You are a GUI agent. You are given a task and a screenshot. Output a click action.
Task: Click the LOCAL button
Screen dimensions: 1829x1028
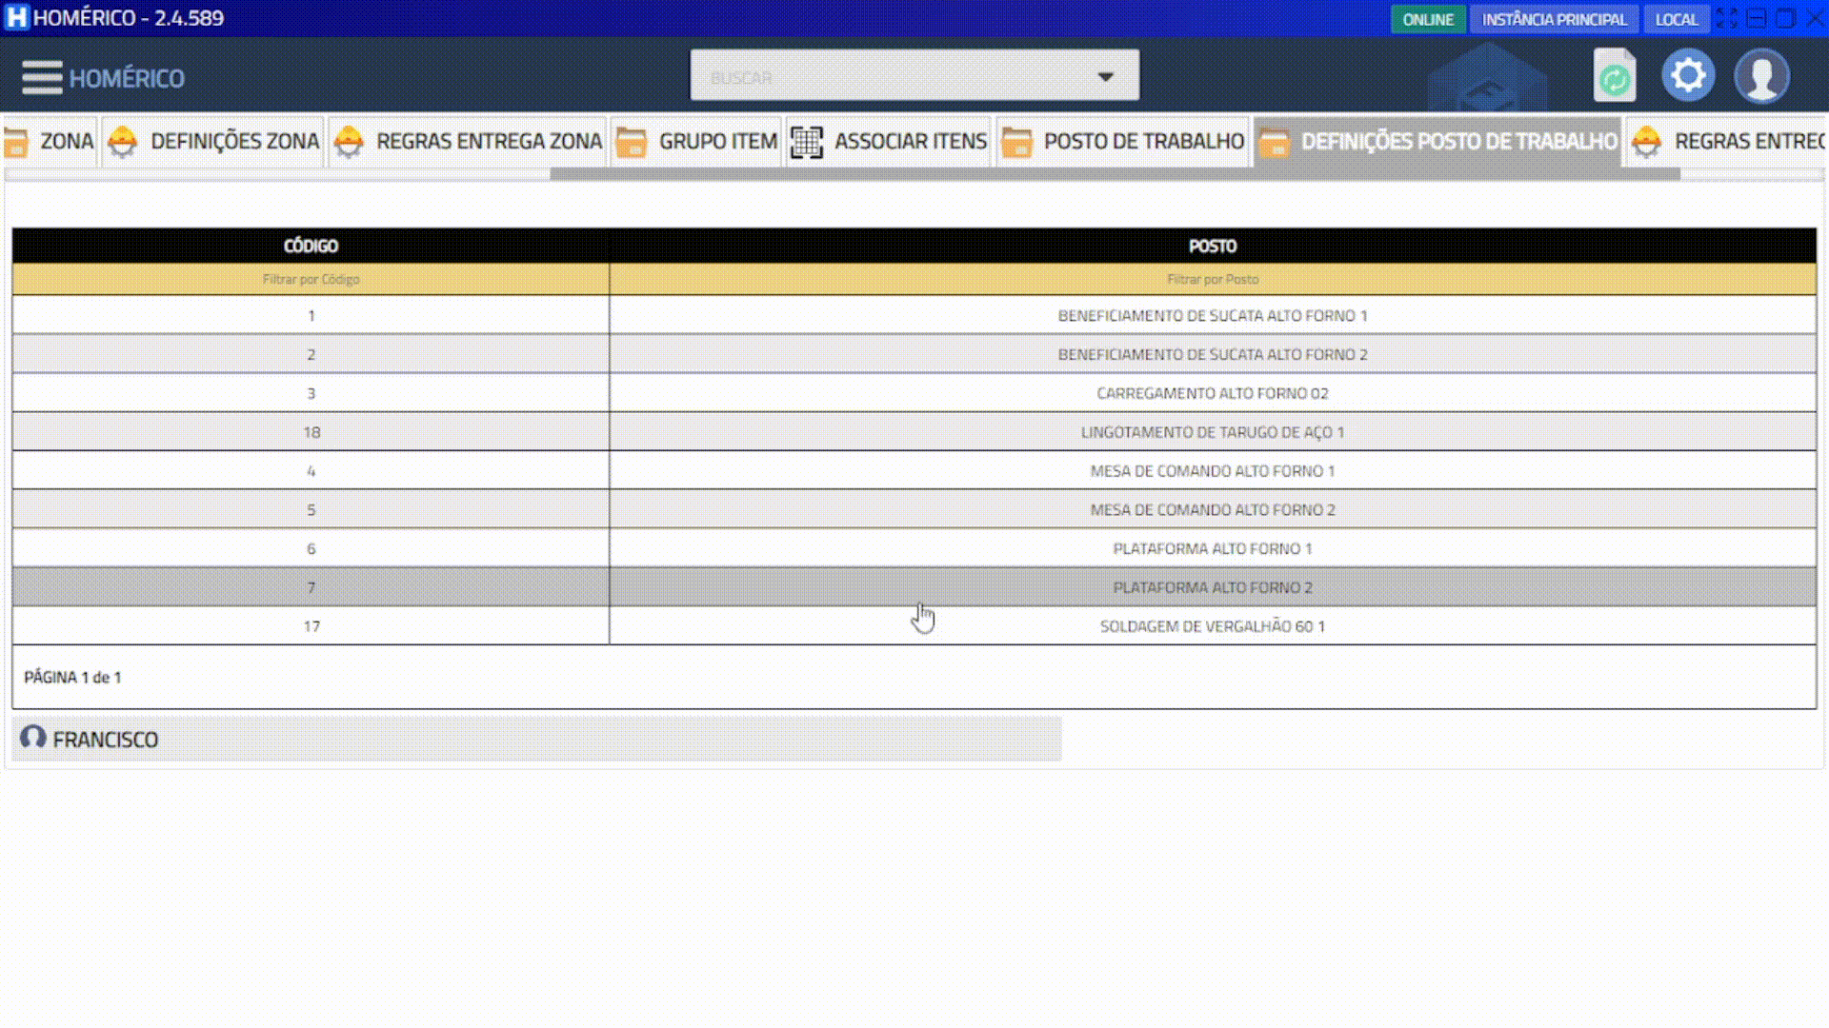[x=1676, y=19]
